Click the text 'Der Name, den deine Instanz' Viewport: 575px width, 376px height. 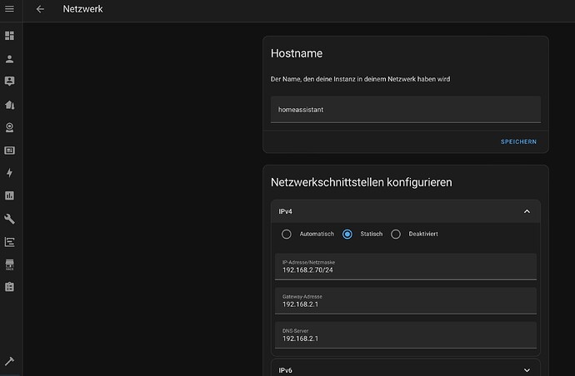tap(313, 79)
